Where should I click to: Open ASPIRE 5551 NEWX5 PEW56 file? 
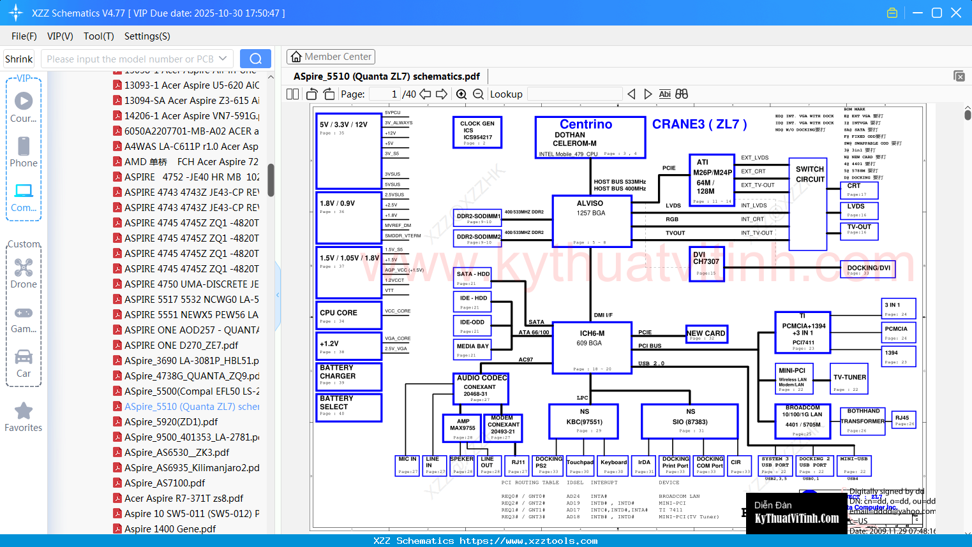pos(186,314)
